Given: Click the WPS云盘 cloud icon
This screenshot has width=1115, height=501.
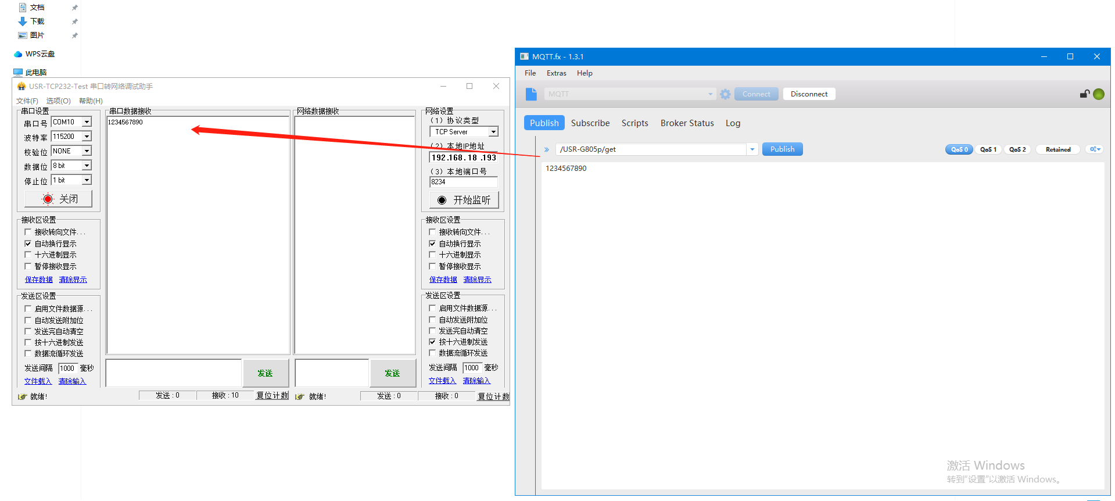Looking at the screenshot, I should [18, 54].
